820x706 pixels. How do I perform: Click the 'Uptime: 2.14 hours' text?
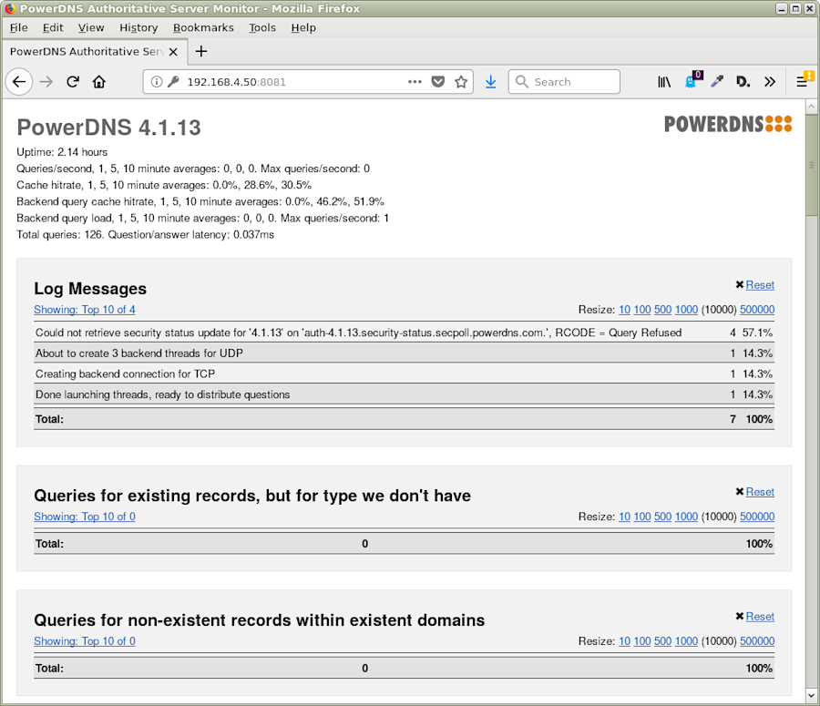tap(62, 152)
